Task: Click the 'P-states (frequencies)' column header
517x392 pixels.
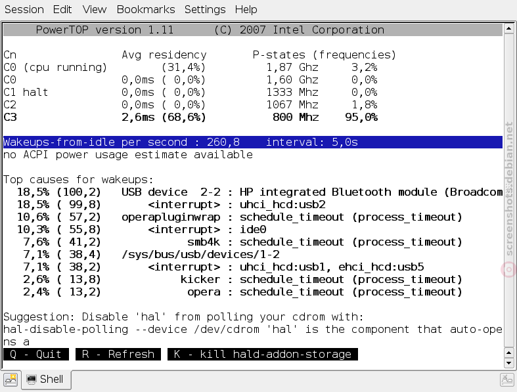Action: pos(325,55)
